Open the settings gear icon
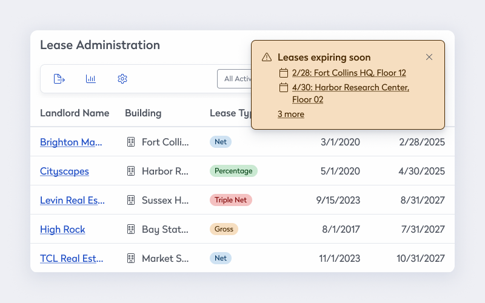Viewport: 485px width, 303px height. coord(122,79)
